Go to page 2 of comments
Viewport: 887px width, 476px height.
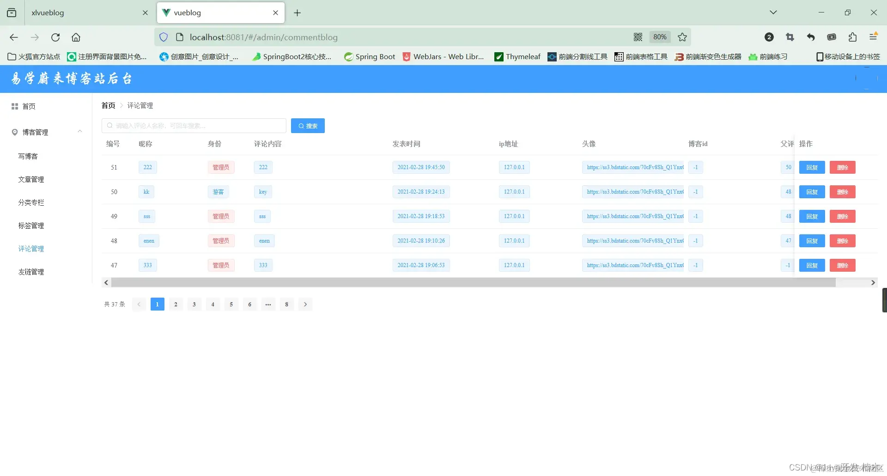coord(176,304)
